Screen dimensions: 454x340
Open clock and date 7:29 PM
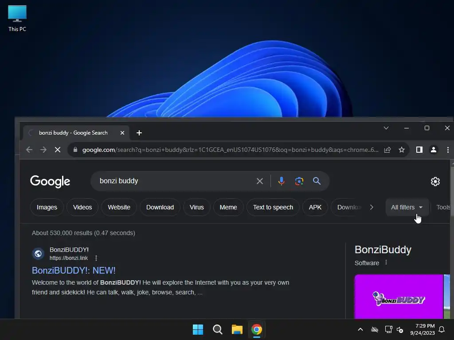click(423, 329)
